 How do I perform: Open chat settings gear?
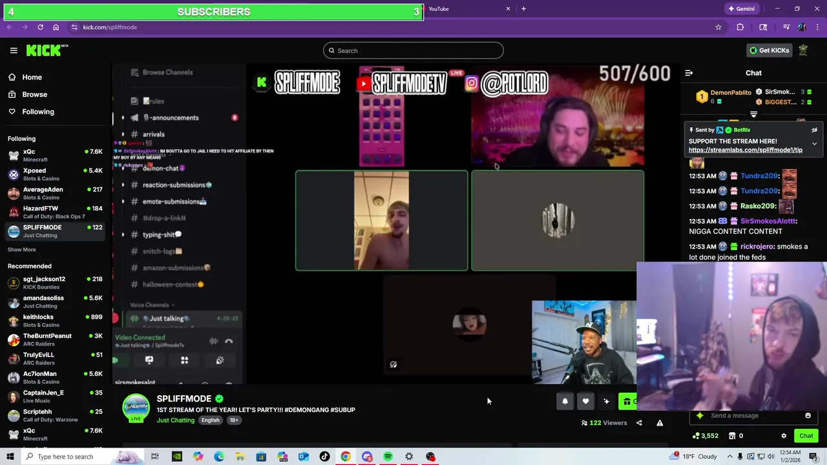pyautogui.click(x=784, y=436)
